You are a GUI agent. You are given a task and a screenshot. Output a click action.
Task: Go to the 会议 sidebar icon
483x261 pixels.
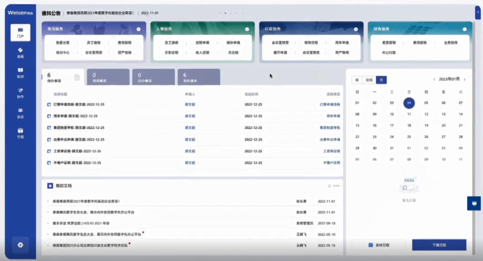point(20,113)
